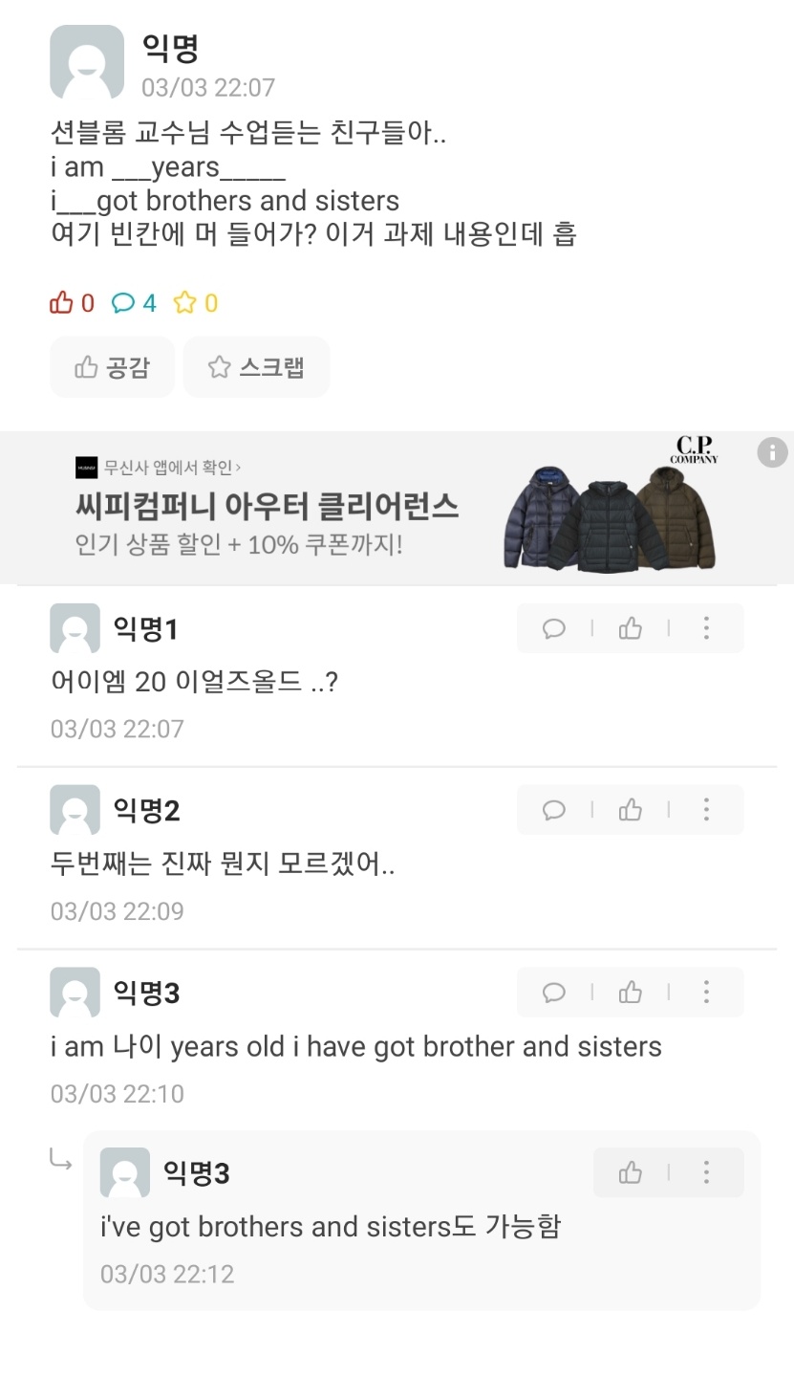Like 익명3's top-level comment
This screenshot has height=1377, width=794.
click(631, 992)
